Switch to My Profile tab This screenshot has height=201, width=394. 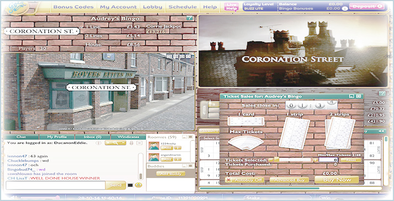coord(57,137)
